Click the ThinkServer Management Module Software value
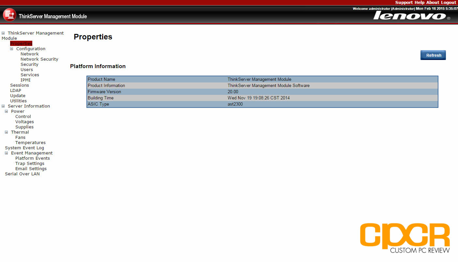The image size is (458, 262). [x=268, y=86]
